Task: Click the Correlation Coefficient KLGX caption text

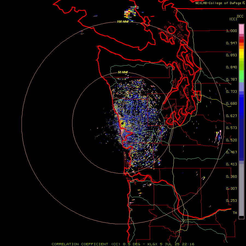Action: (x=123, y=244)
